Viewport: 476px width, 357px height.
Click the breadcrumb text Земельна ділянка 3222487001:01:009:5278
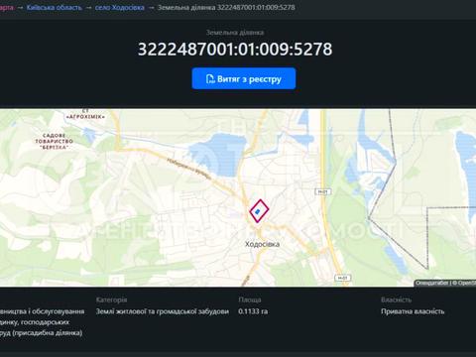[226, 7]
